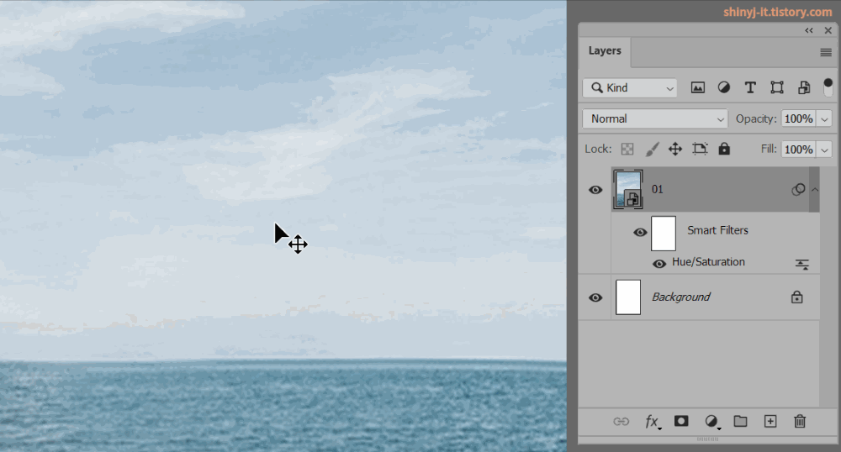The image size is (841, 452).
Task: Close the Layers panel
Action: [828, 30]
